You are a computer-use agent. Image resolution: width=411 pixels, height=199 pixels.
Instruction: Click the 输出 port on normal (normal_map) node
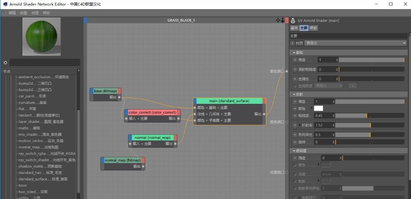coord(175,144)
